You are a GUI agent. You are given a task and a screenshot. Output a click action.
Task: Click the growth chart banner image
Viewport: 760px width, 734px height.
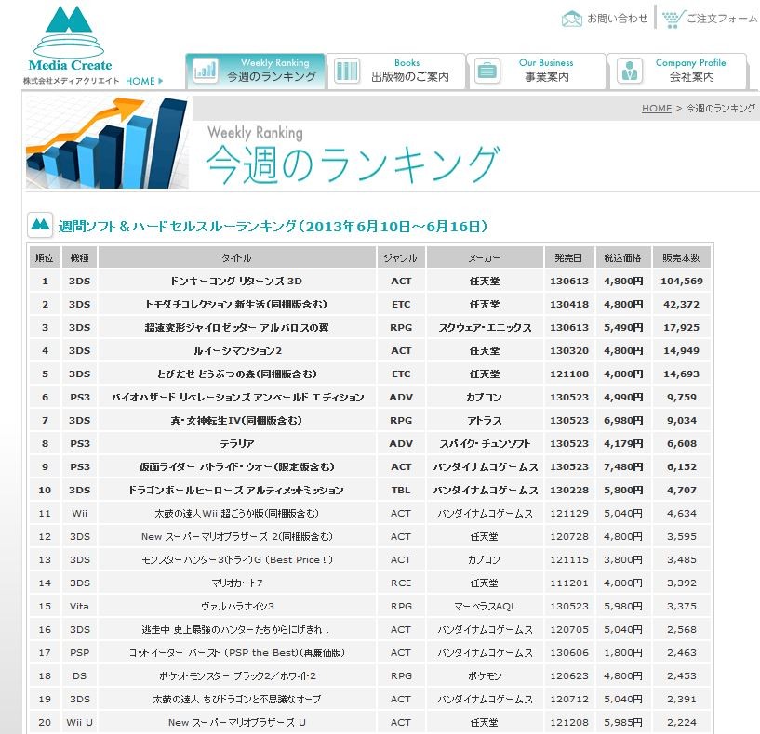pyautogui.click(x=107, y=142)
